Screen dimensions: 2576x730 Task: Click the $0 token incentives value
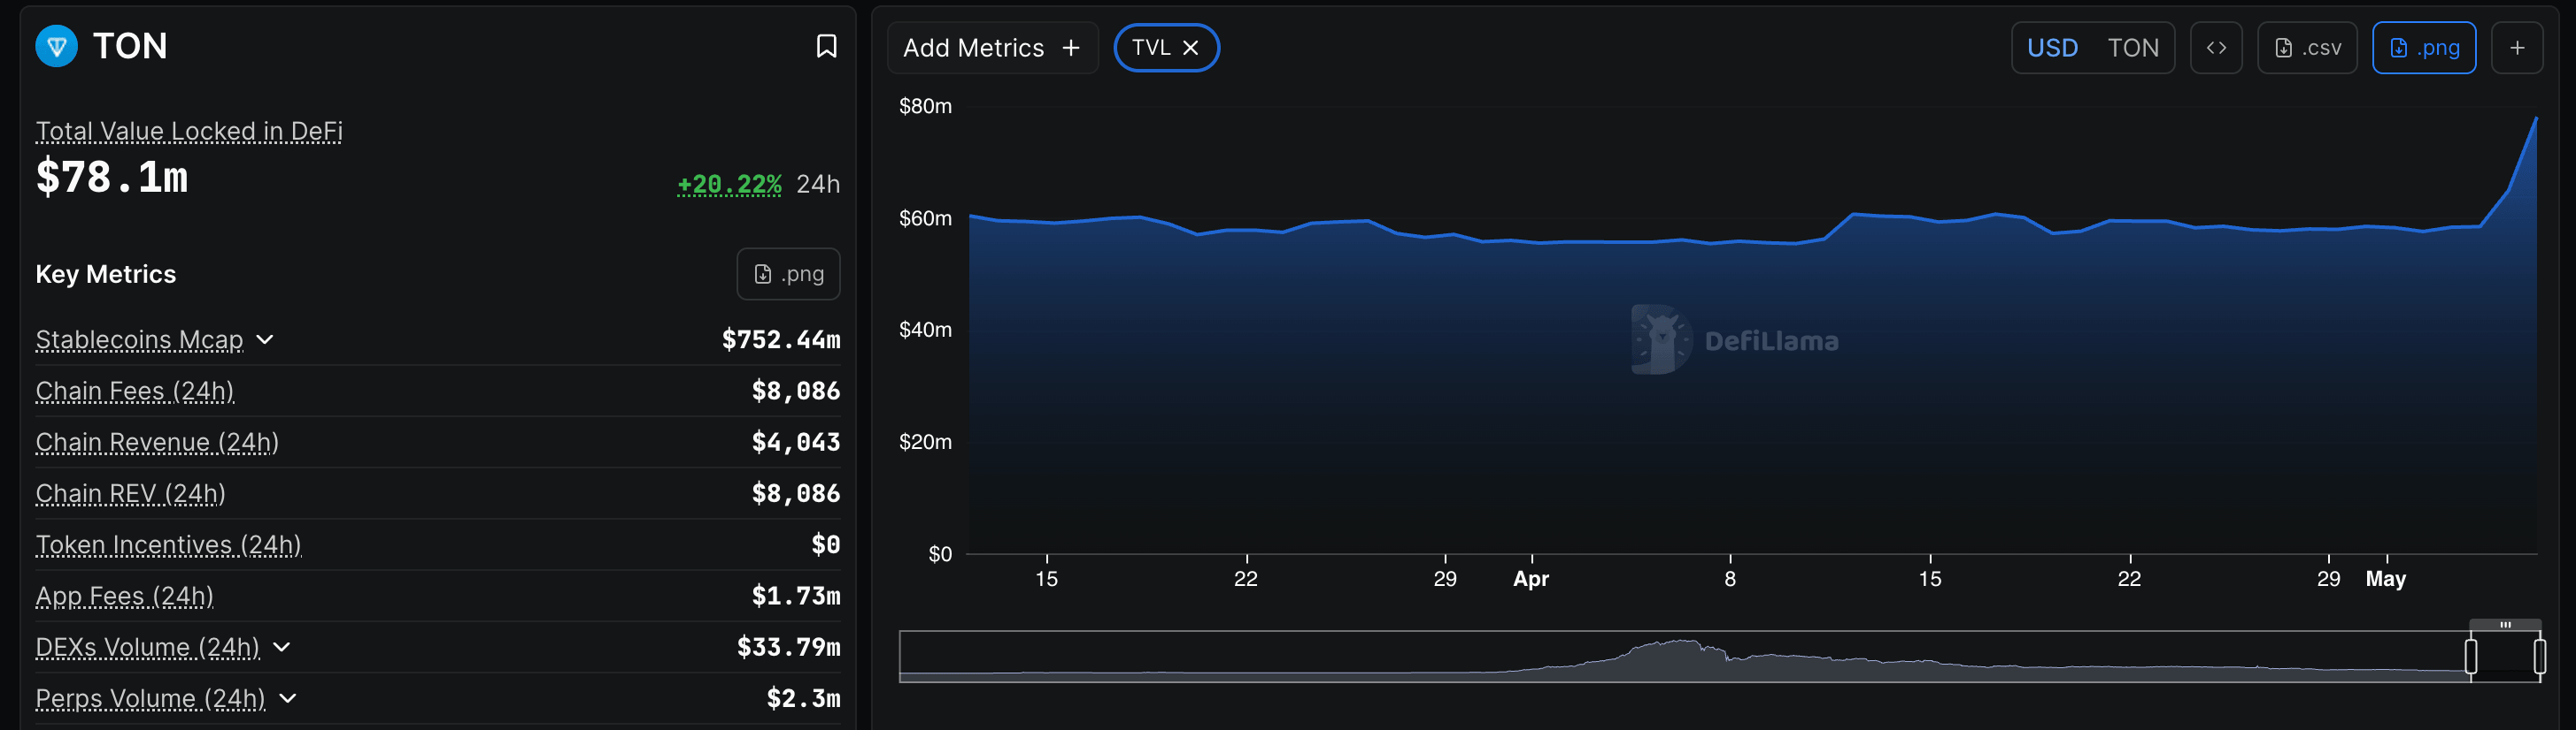tap(826, 544)
